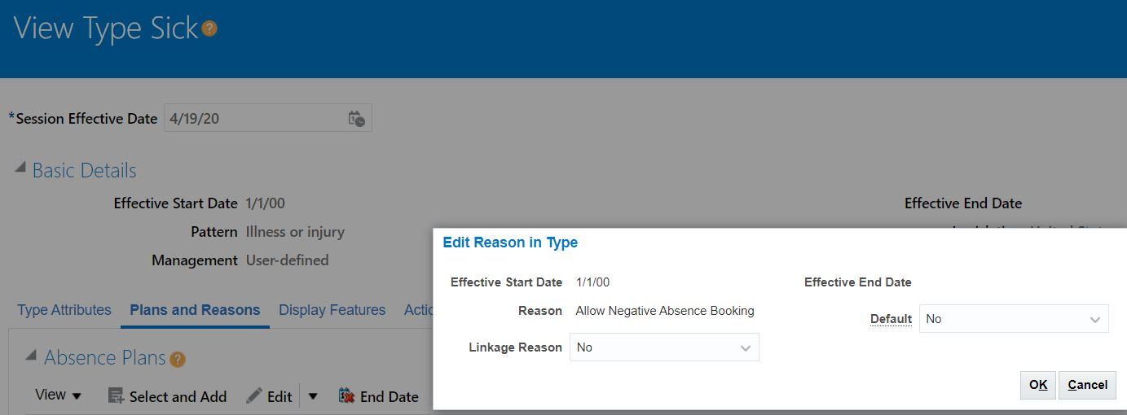Click the Edit pencil icon
The height and width of the screenshot is (415, 1127).
pos(254,395)
